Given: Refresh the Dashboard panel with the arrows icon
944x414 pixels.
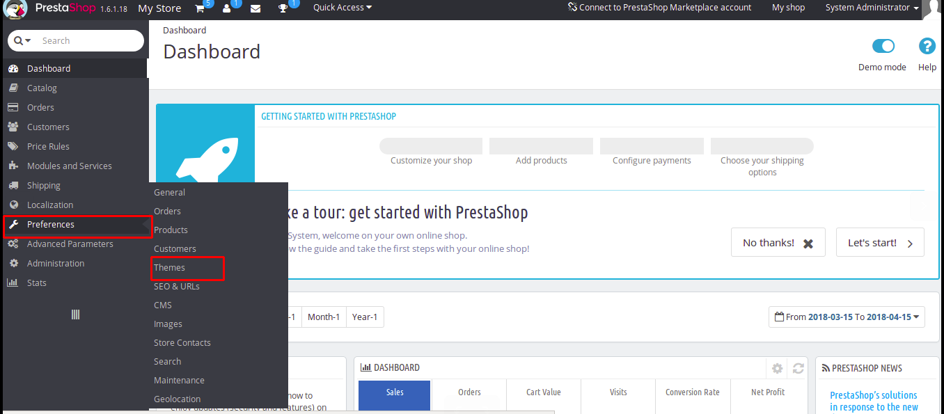Looking at the screenshot, I should click(799, 368).
